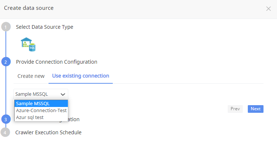Click the Next button
The height and width of the screenshot is (147, 277).
255,109
